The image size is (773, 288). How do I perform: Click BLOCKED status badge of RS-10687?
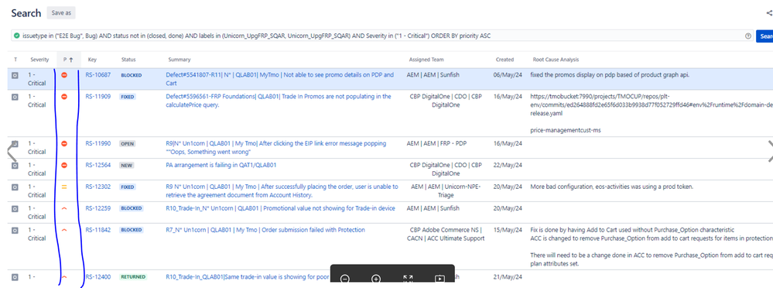pos(131,75)
